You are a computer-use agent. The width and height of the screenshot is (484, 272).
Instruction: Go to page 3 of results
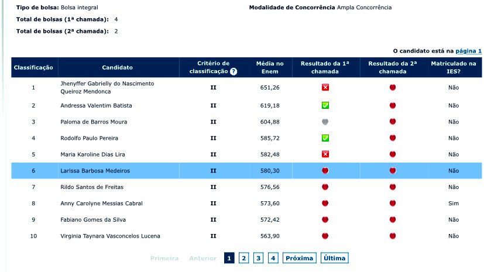pyautogui.click(x=258, y=258)
